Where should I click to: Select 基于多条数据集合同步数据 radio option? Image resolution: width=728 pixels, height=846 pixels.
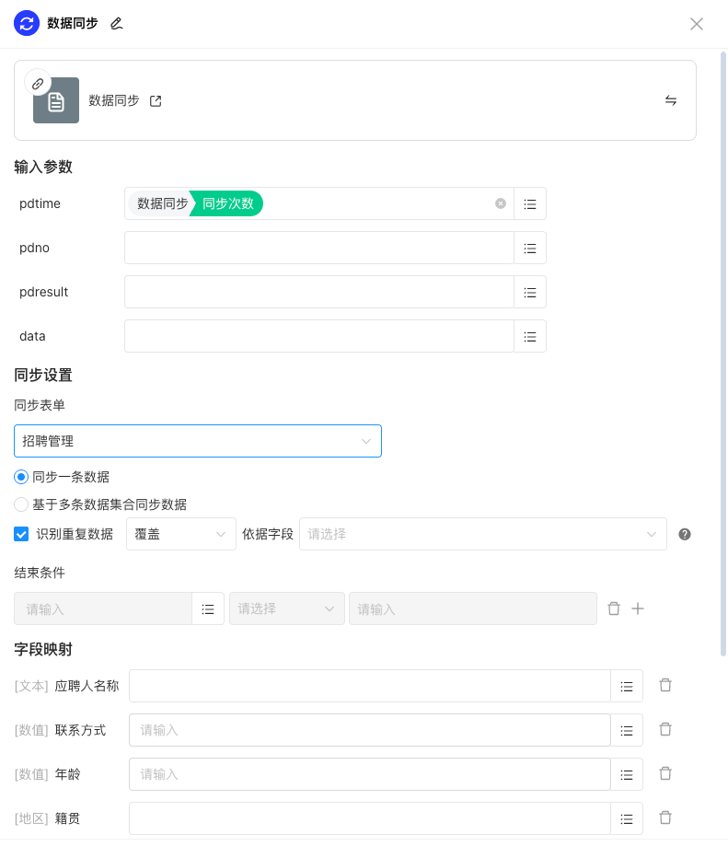(x=21, y=504)
